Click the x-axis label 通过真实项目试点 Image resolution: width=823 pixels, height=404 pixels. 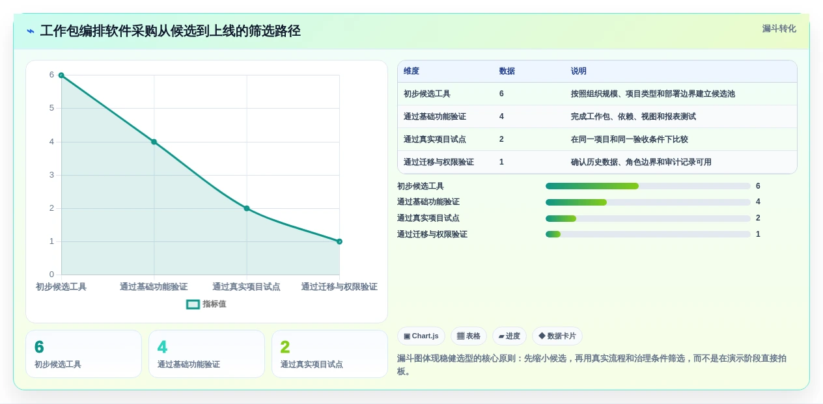(246, 287)
